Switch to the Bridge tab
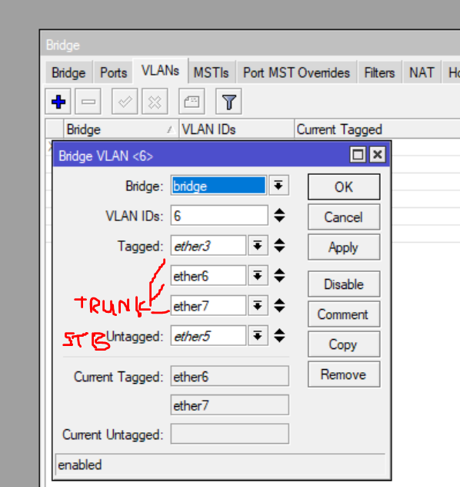 point(68,73)
